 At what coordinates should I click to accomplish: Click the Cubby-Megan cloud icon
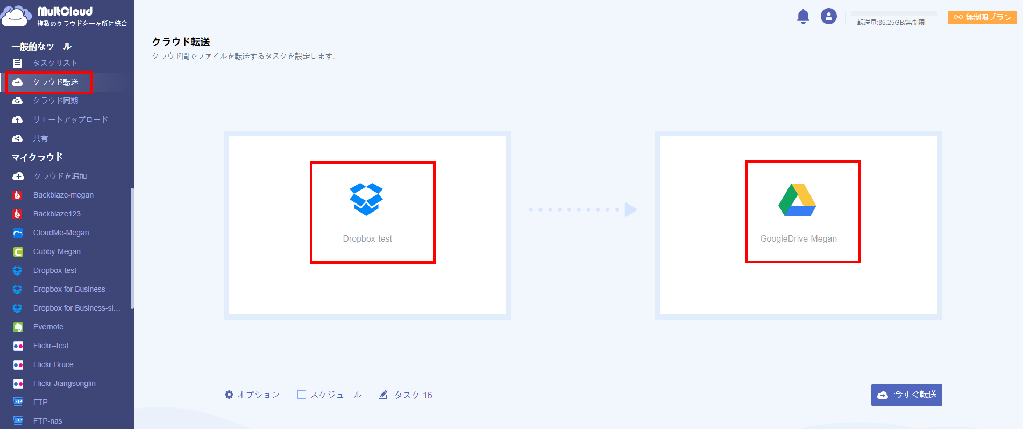[18, 252]
